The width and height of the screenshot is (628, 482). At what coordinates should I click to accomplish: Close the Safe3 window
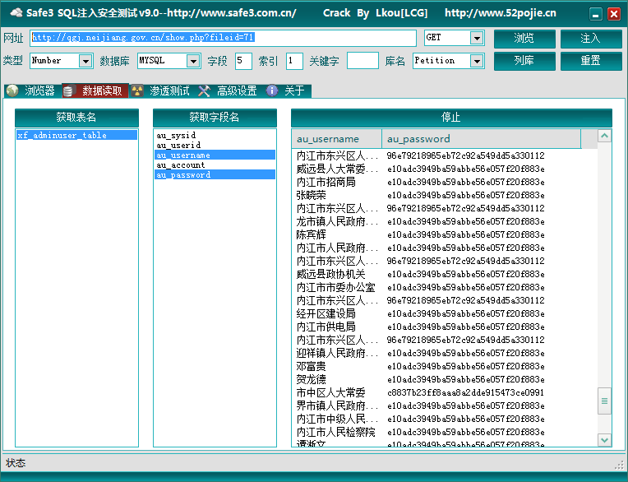(613, 15)
